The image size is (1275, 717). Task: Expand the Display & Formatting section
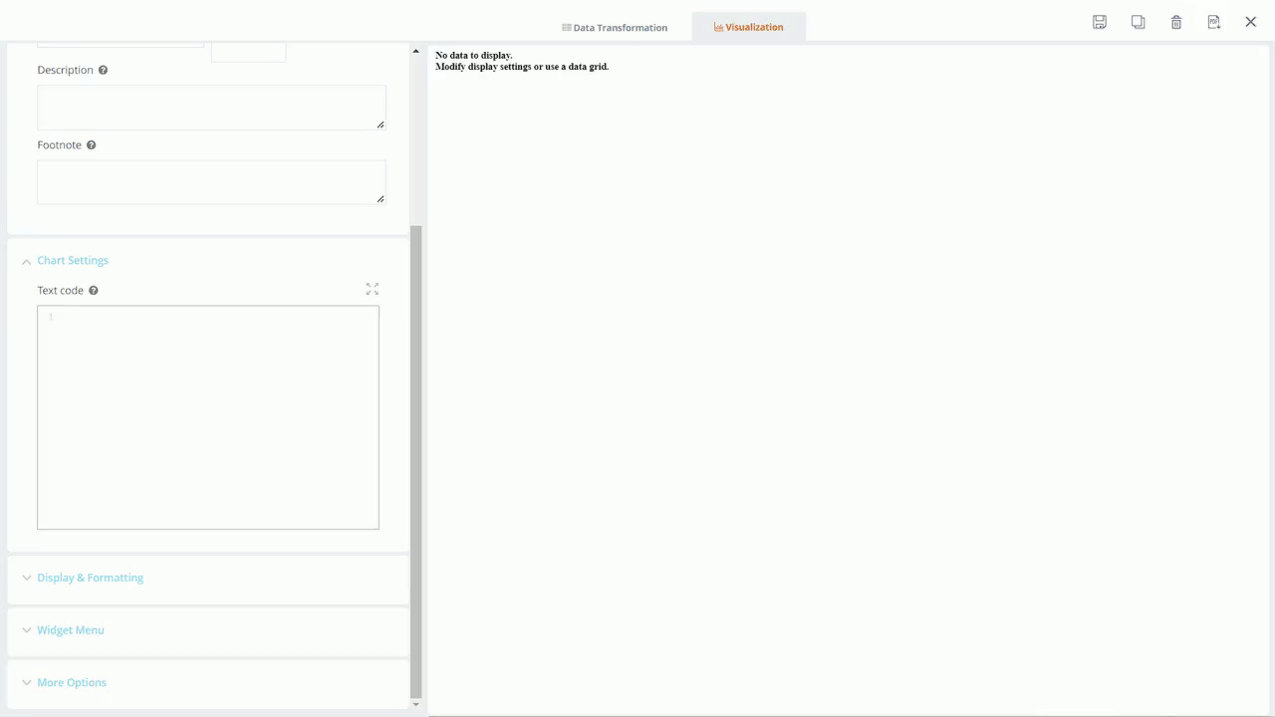(x=90, y=578)
